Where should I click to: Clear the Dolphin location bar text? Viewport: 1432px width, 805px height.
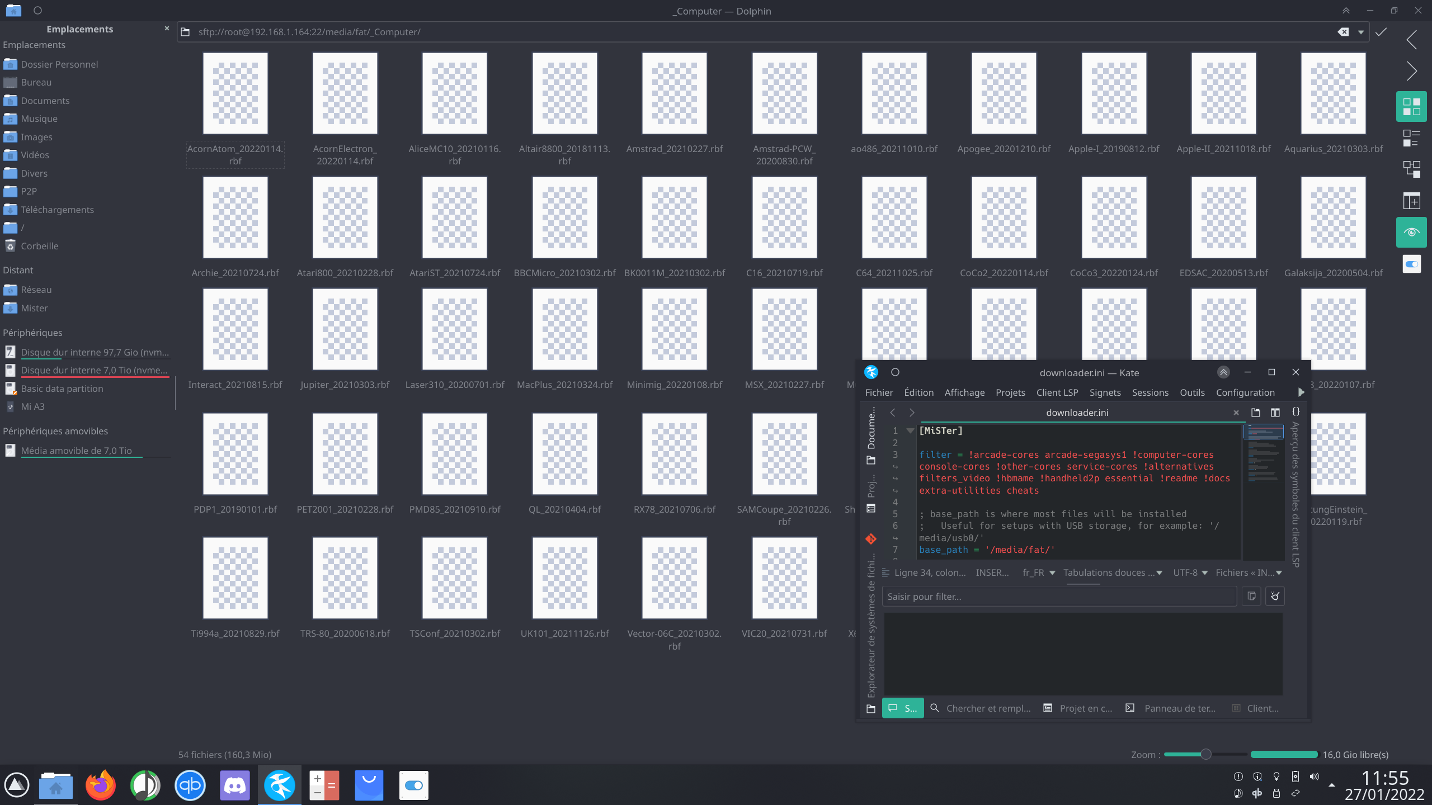pos(1343,32)
